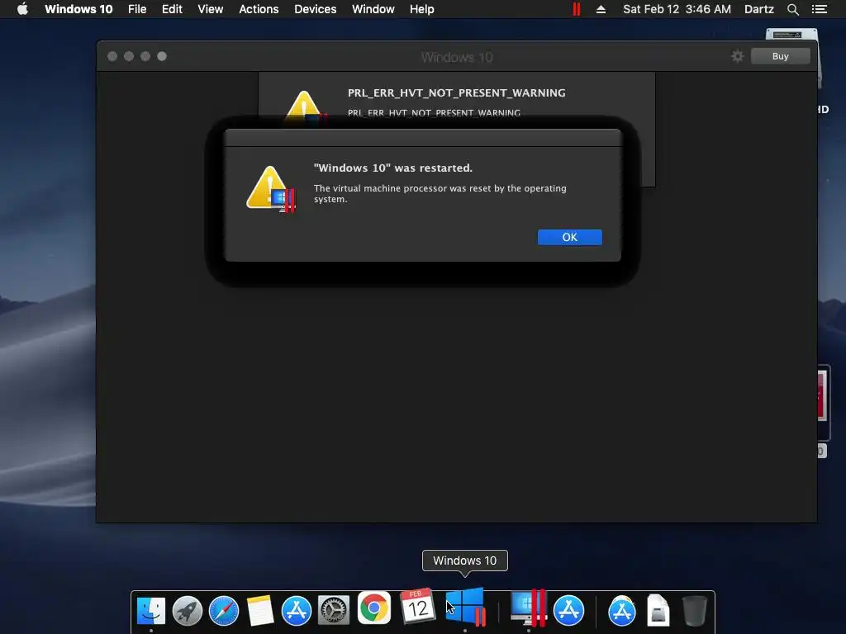Click the Windows 10 virtual machine Dock icon
The image size is (846, 634).
point(465,607)
